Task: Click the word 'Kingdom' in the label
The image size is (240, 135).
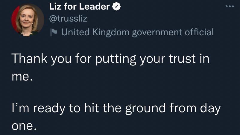Action: (x=111, y=32)
